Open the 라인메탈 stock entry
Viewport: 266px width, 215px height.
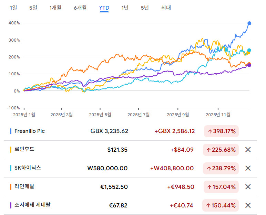[24, 186]
